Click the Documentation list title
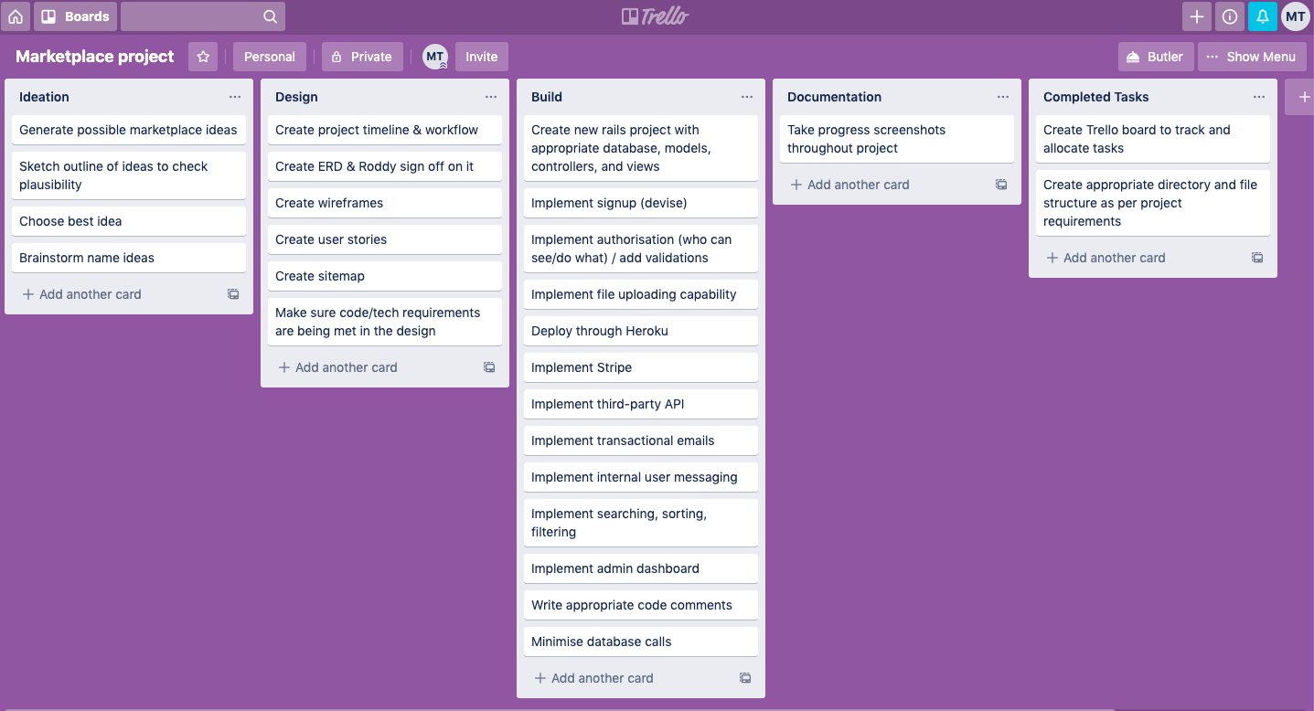The height and width of the screenshot is (711, 1314). [x=834, y=97]
